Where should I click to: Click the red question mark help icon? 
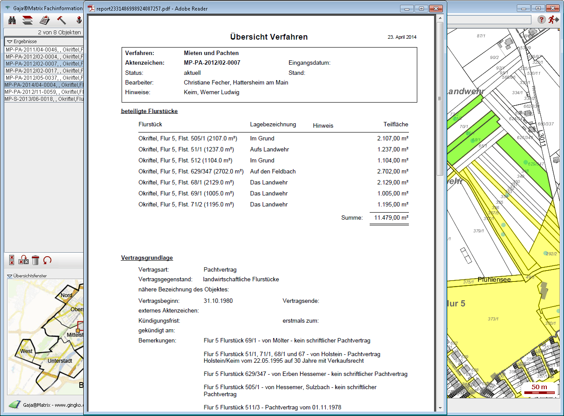click(542, 19)
